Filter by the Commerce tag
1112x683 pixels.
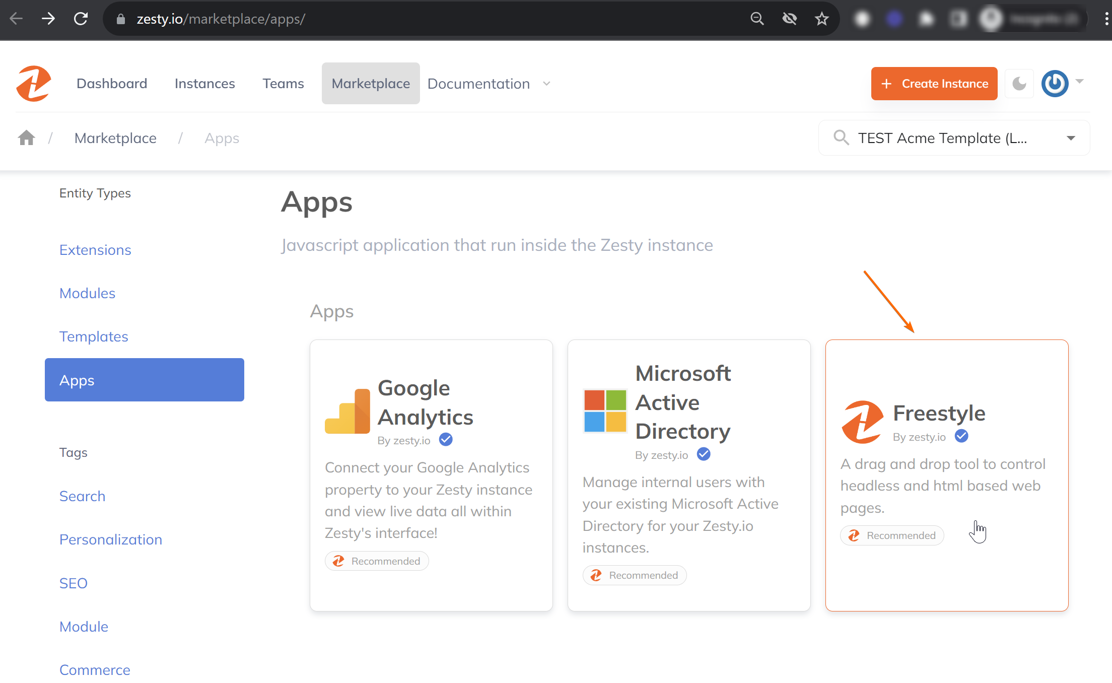95,670
